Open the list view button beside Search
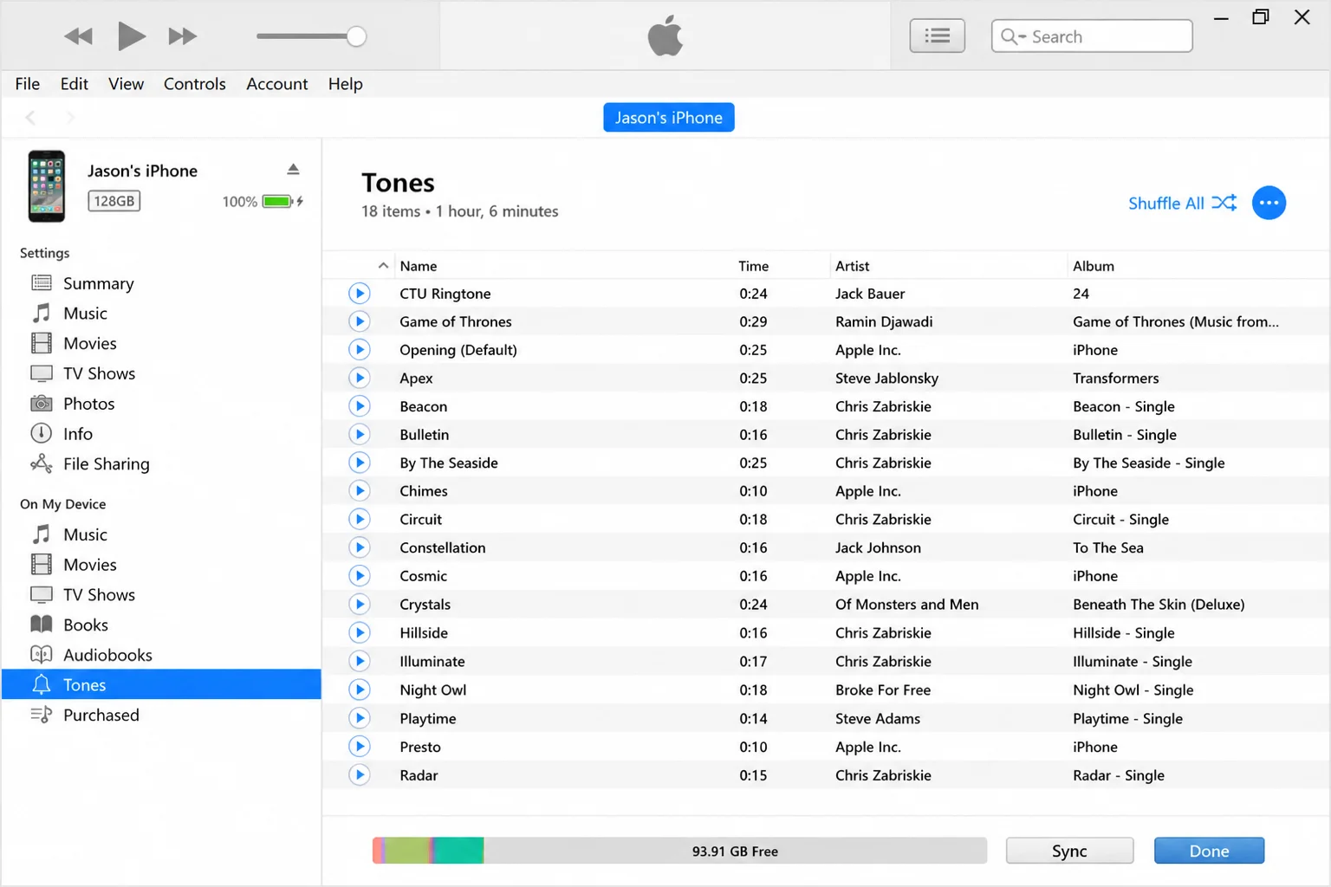1331x887 pixels. tap(937, 36)
